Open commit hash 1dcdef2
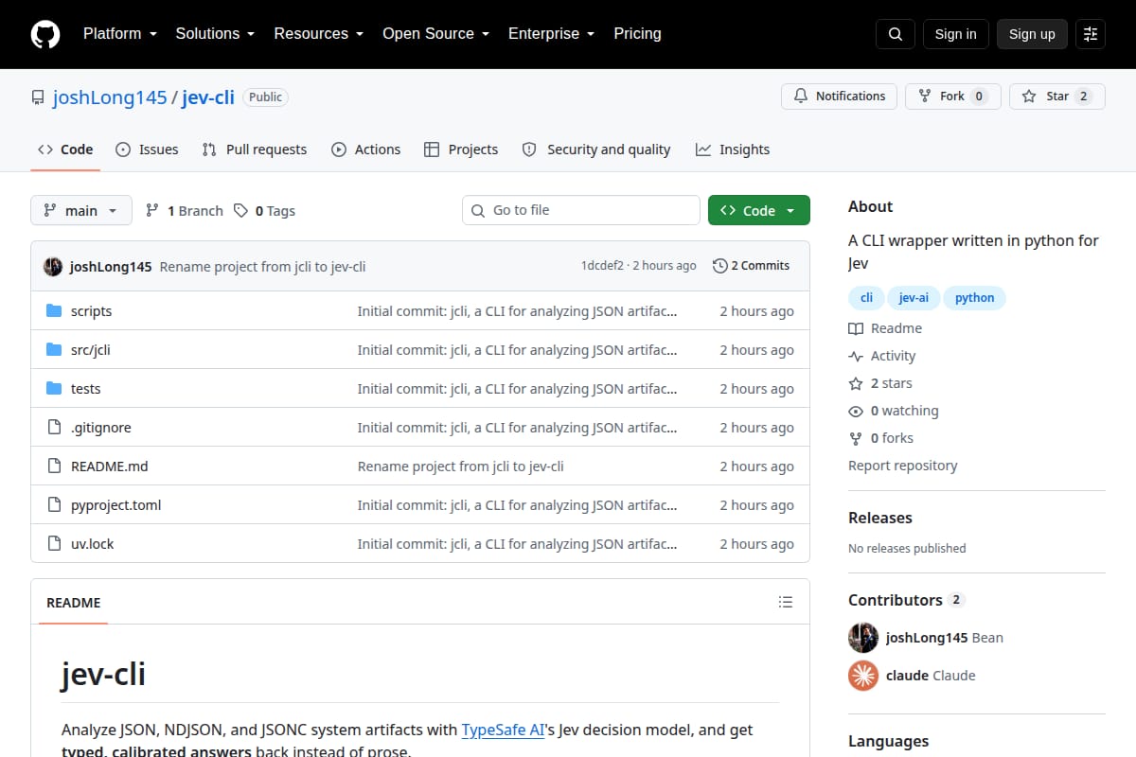 (602, 266)
